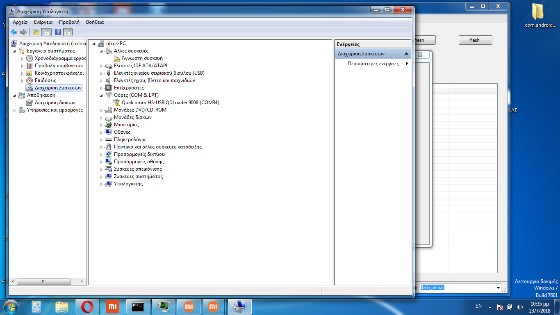The image size is (560, 315).
Task: Open the Command Prompt taskbar icon
Action: tap(137, 306)
